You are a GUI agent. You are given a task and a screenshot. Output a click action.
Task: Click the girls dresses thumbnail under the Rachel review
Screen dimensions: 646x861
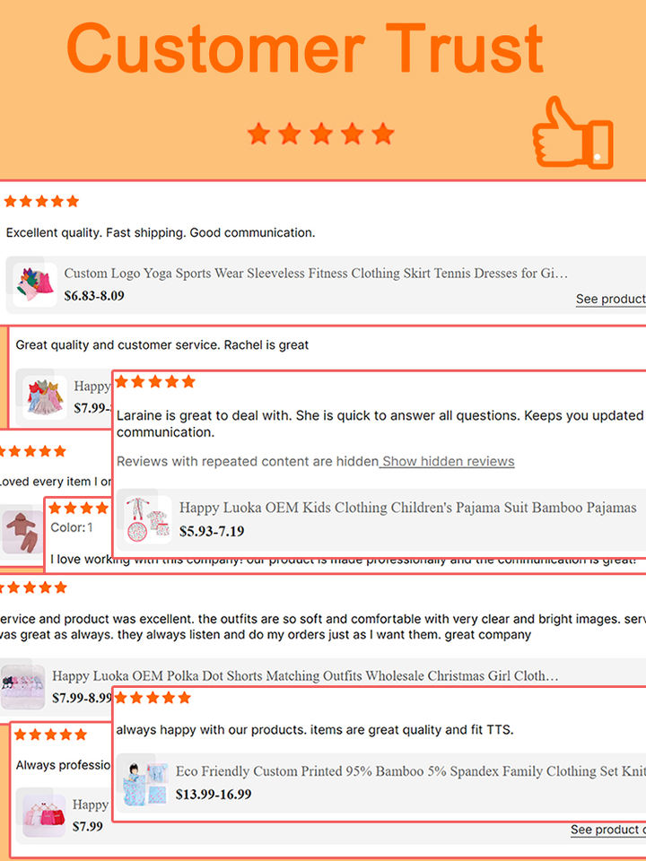point(45,398)
